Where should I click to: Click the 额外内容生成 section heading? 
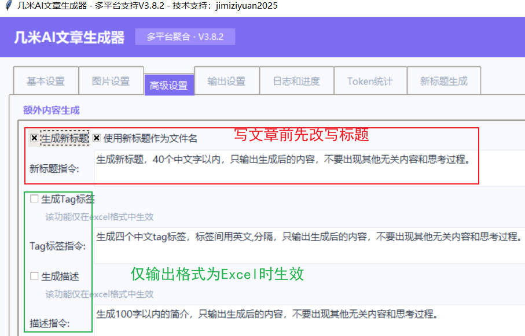[52, 110]
